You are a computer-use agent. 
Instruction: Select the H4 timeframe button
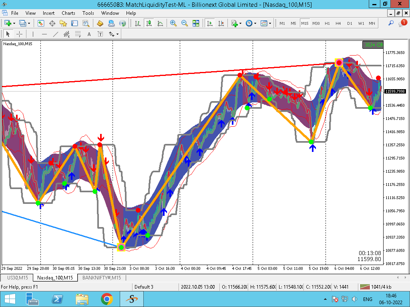[338, 23]
